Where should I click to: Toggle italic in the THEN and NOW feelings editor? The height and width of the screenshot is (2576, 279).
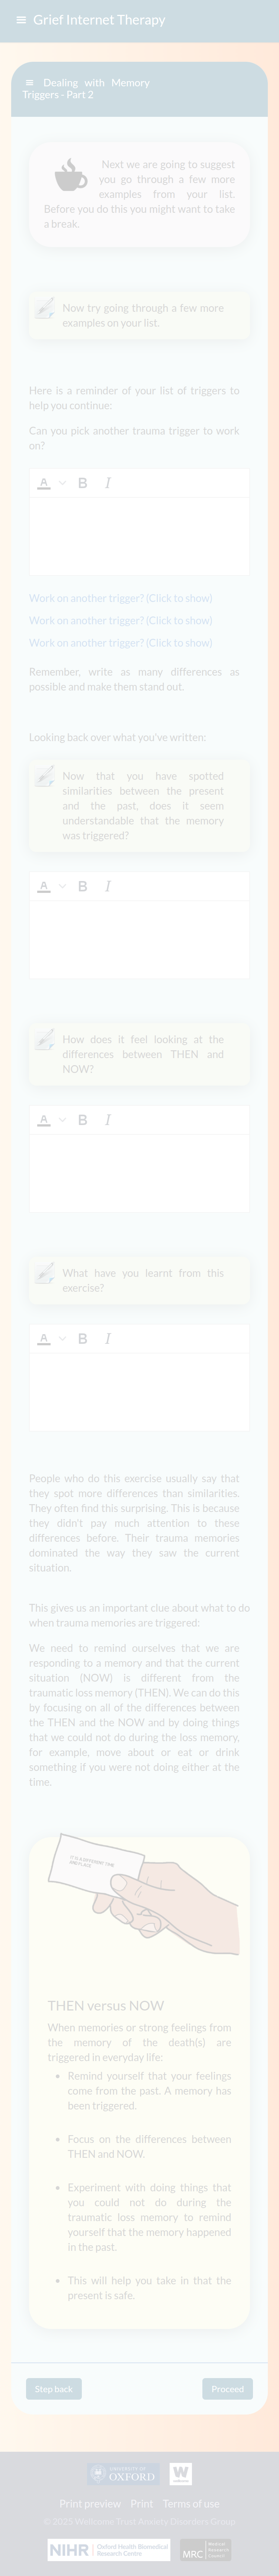(x=108, y=1120)
